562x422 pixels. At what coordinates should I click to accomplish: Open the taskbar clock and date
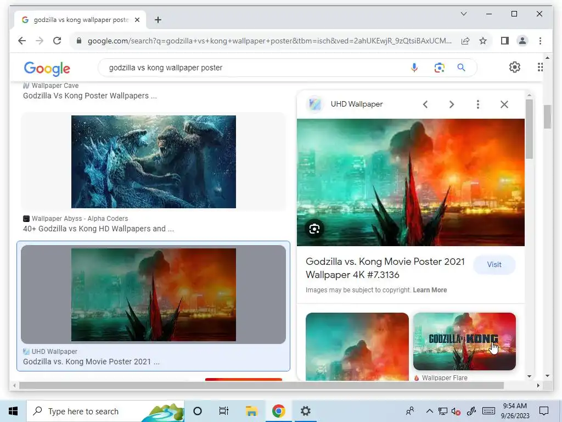click(x=515, y=411)
